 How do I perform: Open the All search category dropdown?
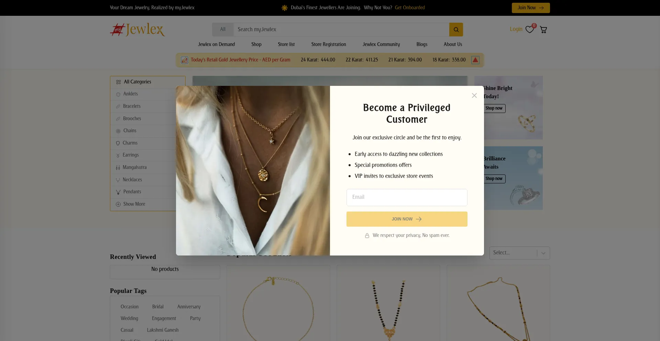pyautogui.click(x=223, y=30)
